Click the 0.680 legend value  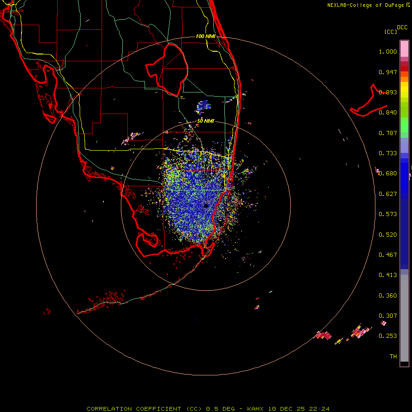pos(388,173)
